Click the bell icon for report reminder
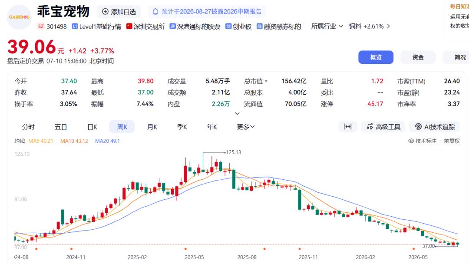Screen dimensions: 469x264 (155, 12)
